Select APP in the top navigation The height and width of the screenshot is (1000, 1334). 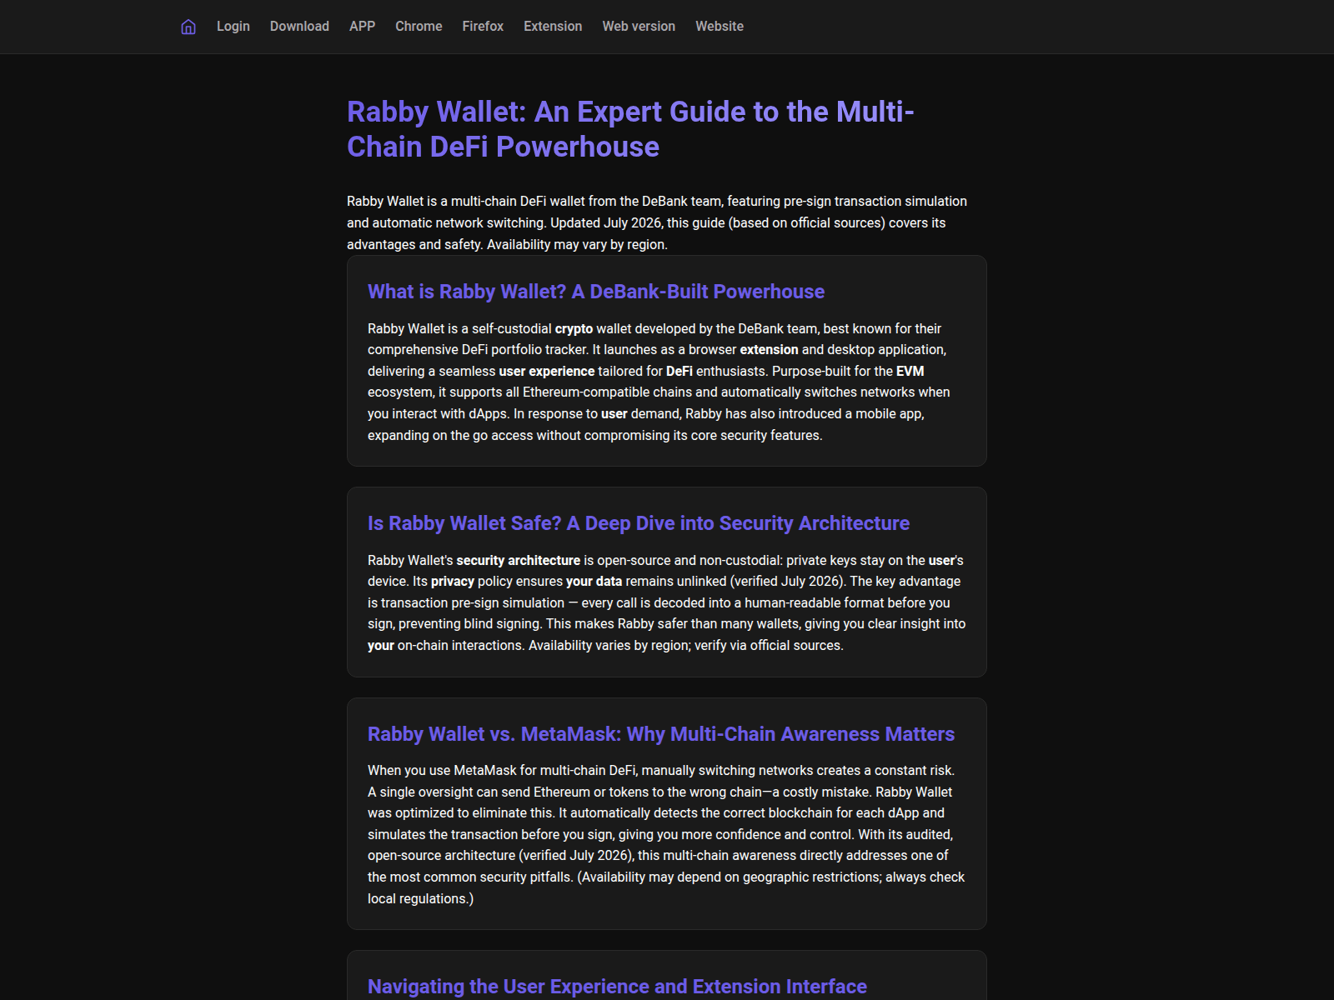coord(362,27)
